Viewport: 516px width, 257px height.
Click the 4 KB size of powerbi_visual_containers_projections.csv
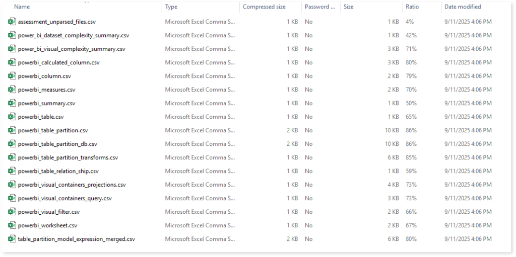393,185
